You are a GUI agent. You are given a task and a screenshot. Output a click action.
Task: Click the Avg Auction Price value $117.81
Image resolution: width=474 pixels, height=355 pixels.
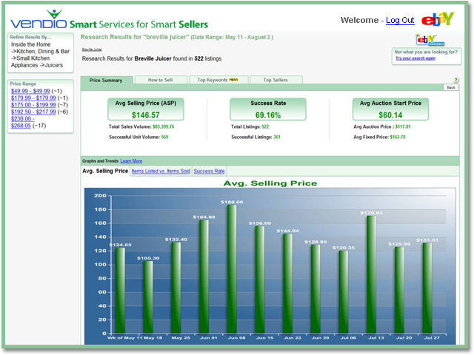[x=403, y=126]
